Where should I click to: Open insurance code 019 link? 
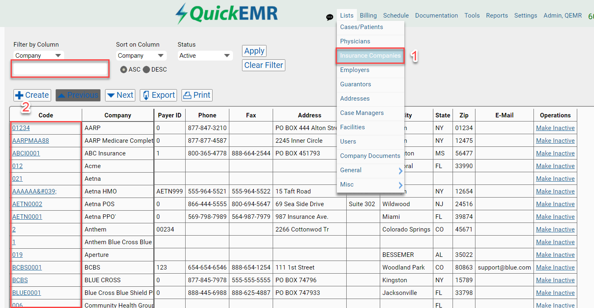18,255
